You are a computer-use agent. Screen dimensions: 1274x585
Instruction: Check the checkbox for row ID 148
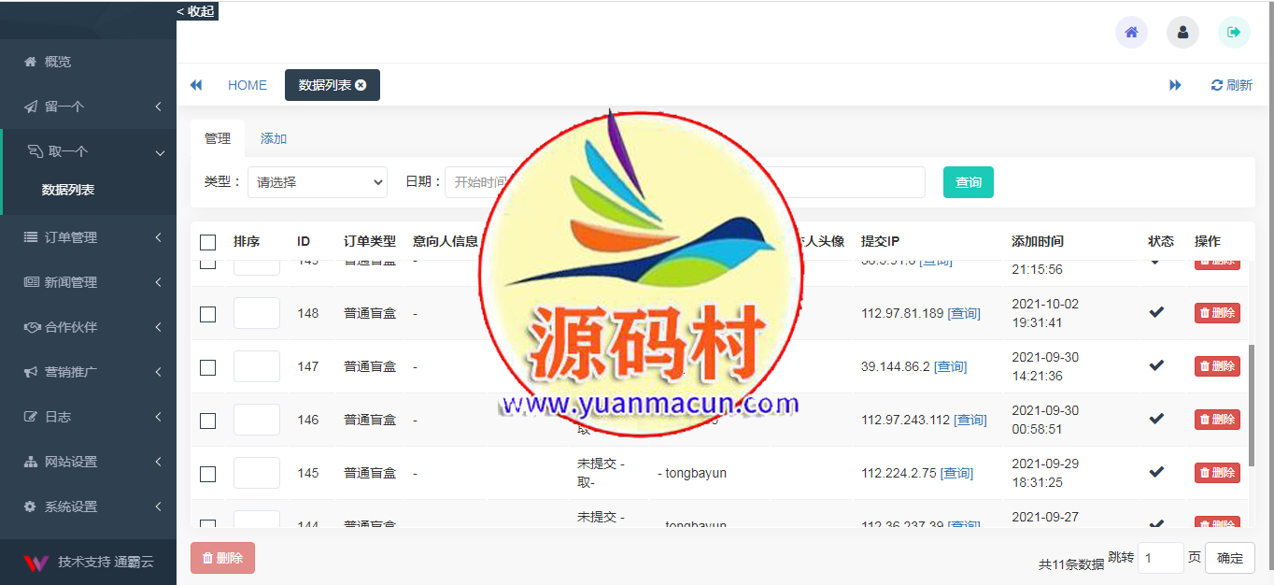[208, 315]
